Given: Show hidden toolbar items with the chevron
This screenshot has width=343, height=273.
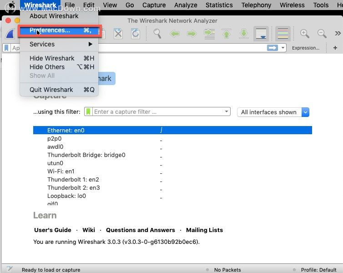Looking at the screenshot, I should (338, 34).
